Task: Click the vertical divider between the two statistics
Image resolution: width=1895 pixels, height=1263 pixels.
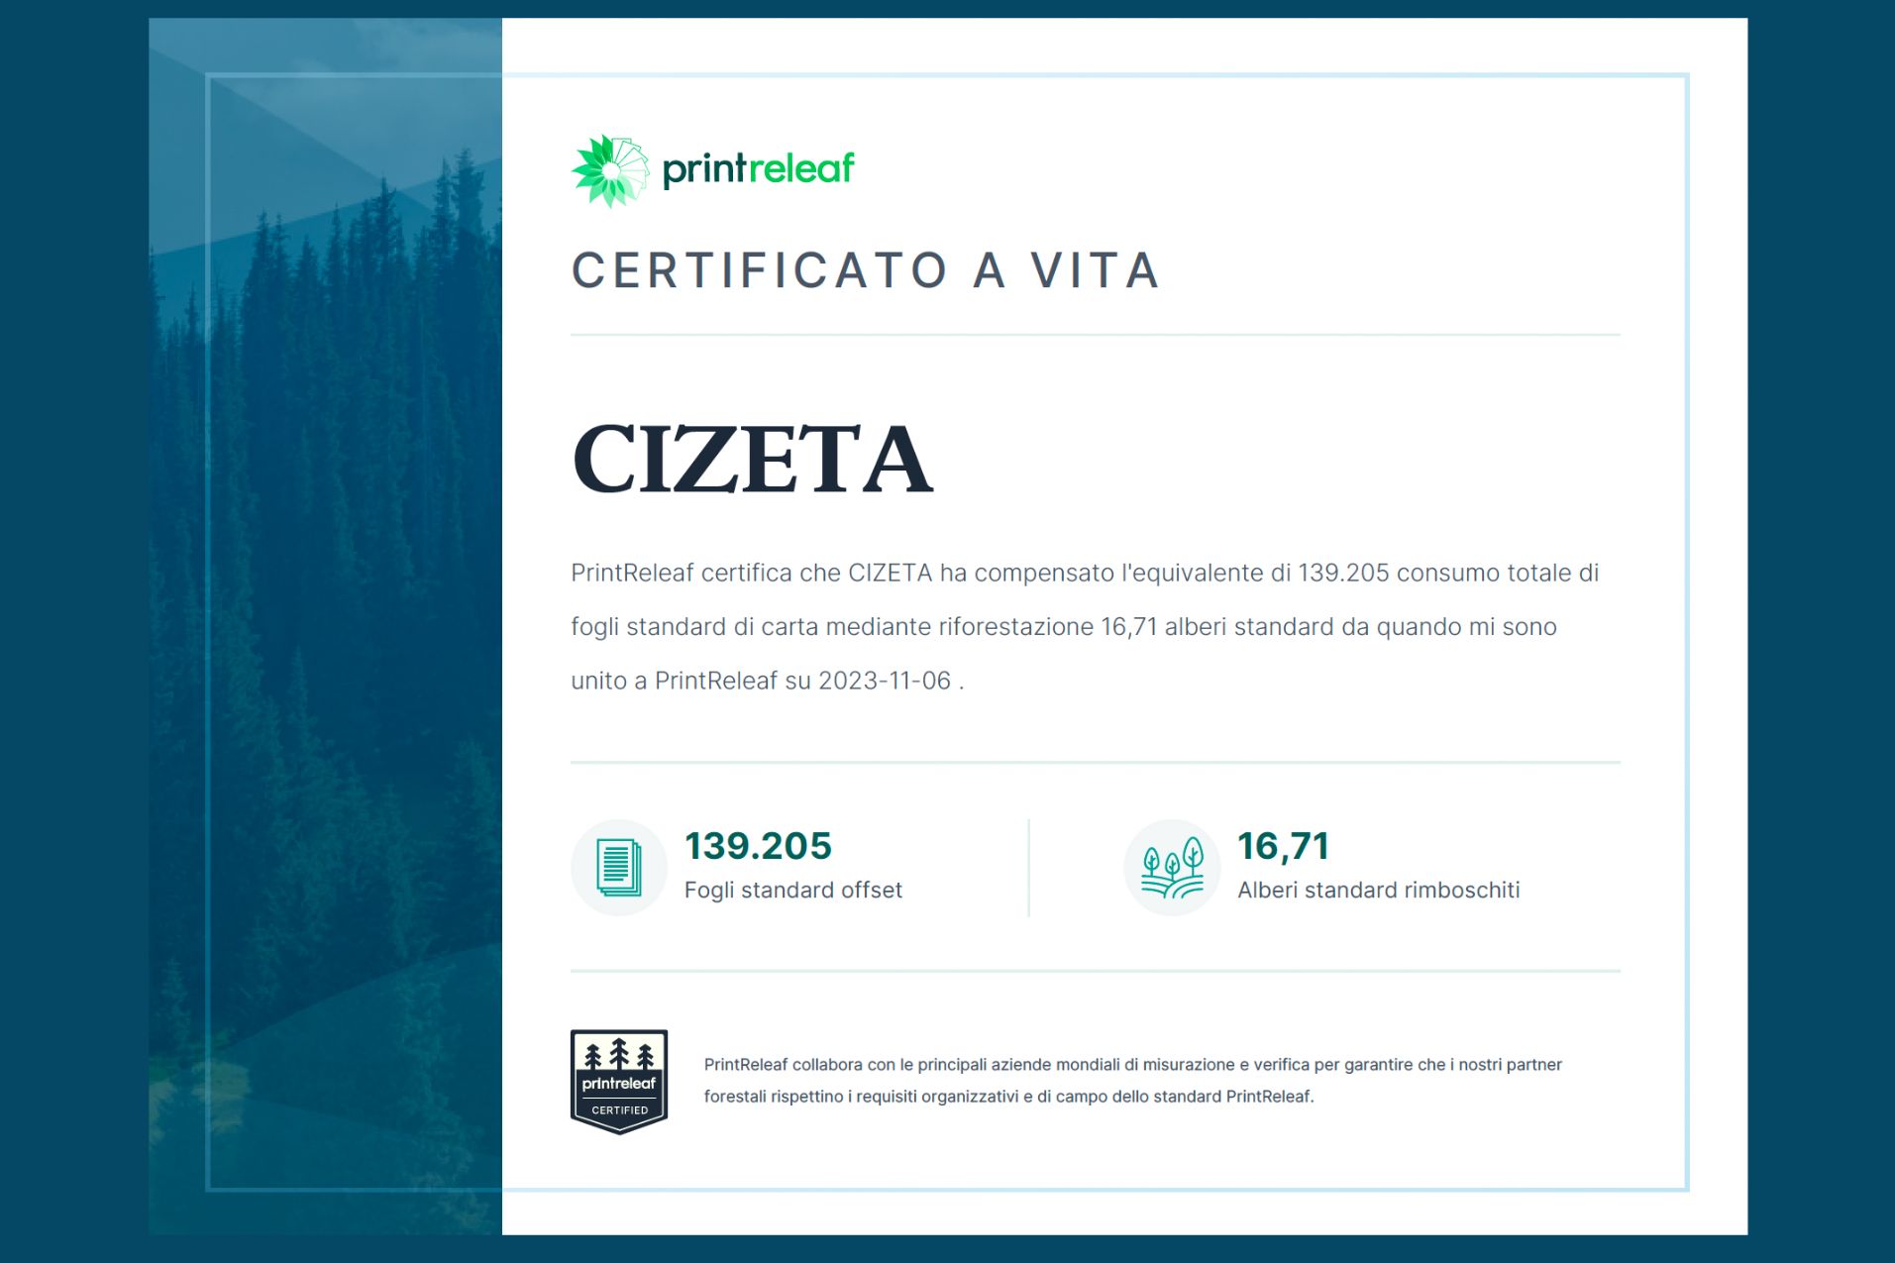Action: coord(1028,868)
